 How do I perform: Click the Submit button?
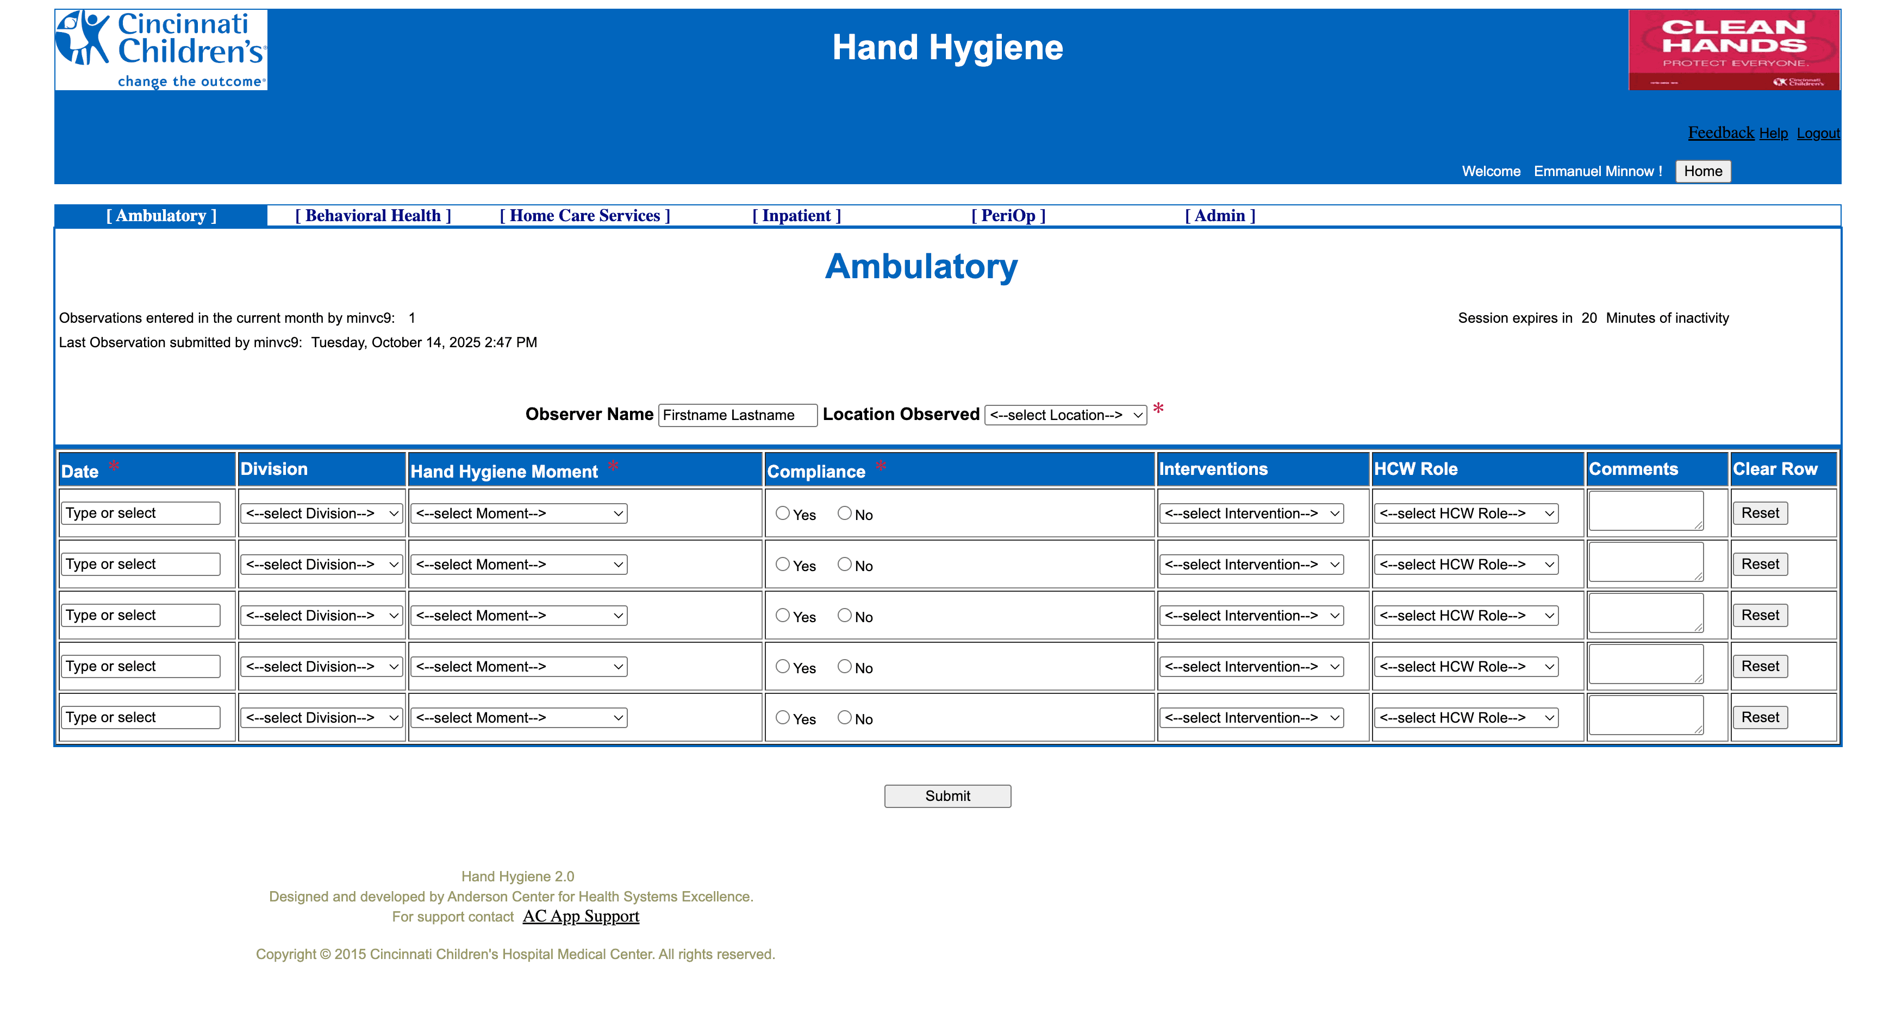[x=947, y=796]
